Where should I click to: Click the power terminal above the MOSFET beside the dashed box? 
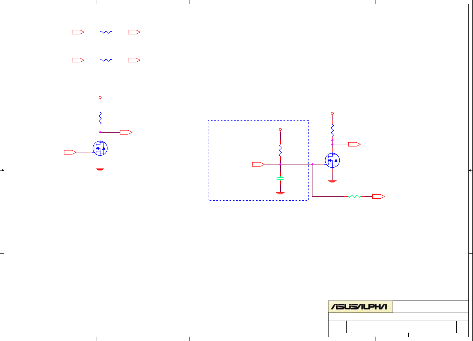[332, 113]
